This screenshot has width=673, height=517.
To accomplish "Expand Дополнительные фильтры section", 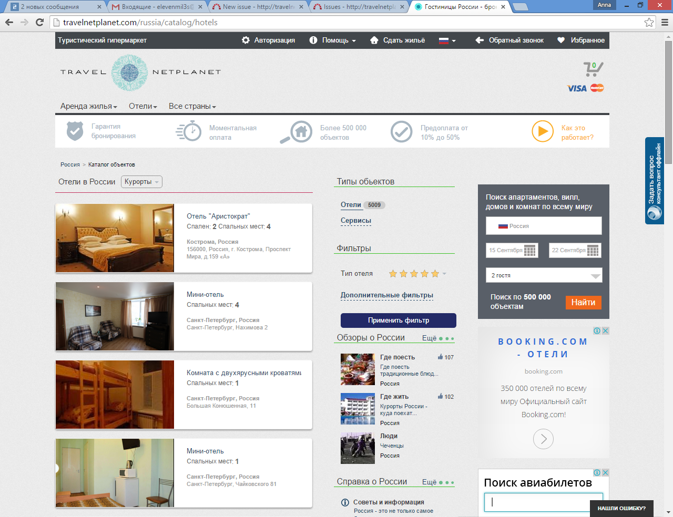I will coord(386,295).
